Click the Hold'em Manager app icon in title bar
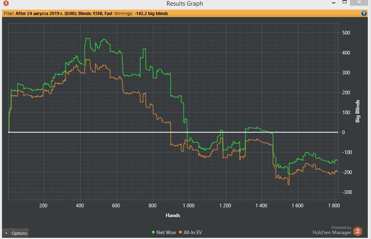Image resolution: width=371 pixels, height=239 pixels. (6, 3)
